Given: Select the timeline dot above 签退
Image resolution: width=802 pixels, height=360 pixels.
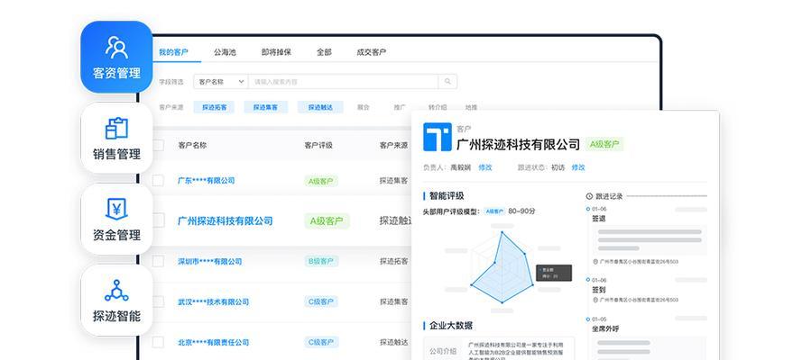Looking at the screenshot, I should pos(588,209).
